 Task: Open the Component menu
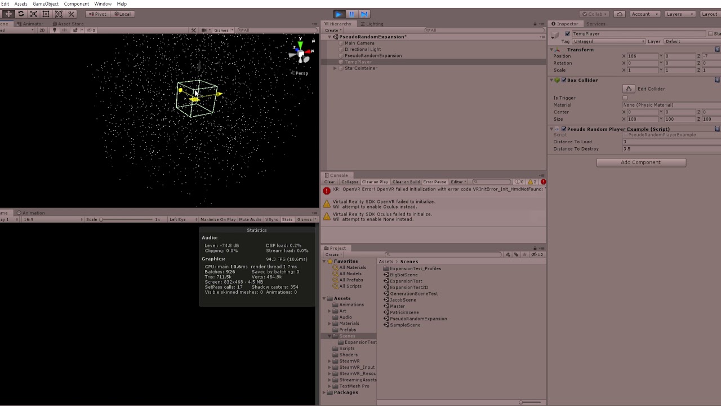tap(76, 4)
